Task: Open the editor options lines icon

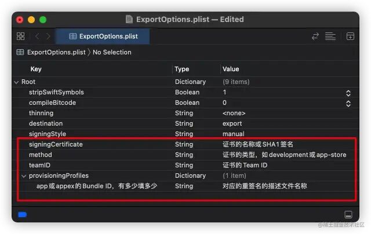Action: [330, 36]
